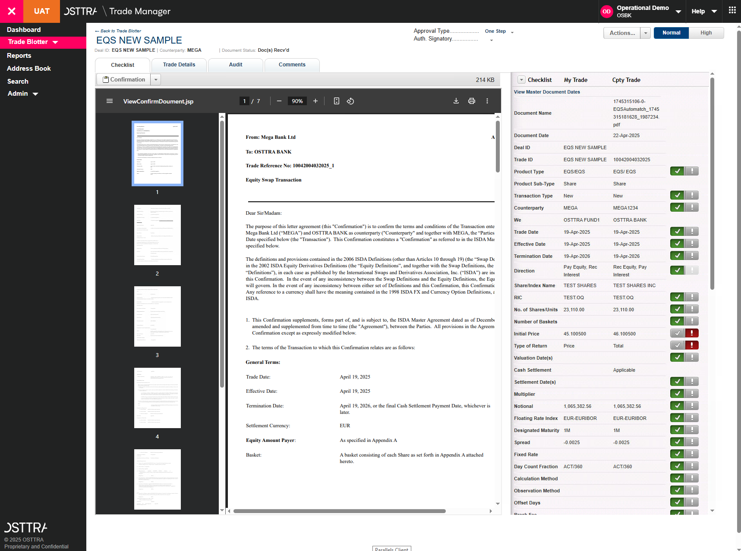Screen dimensions: 741x551
Task: Open Operational Demo user dropdown
Action: tap(678, 12)
